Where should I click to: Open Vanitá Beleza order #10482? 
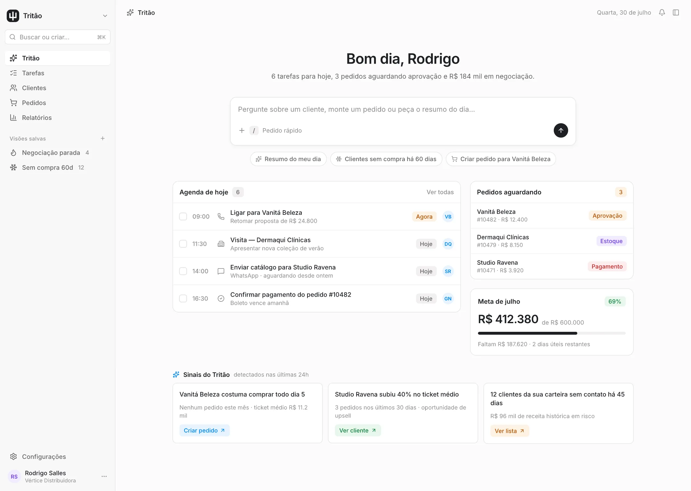coord(552,215)
